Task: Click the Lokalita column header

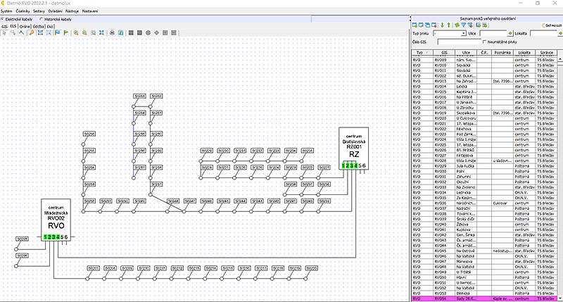Action: 524,52
